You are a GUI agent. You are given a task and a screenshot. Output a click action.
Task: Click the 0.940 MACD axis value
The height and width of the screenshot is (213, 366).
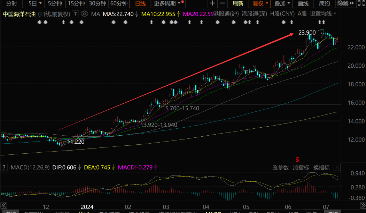coord(358,173)
